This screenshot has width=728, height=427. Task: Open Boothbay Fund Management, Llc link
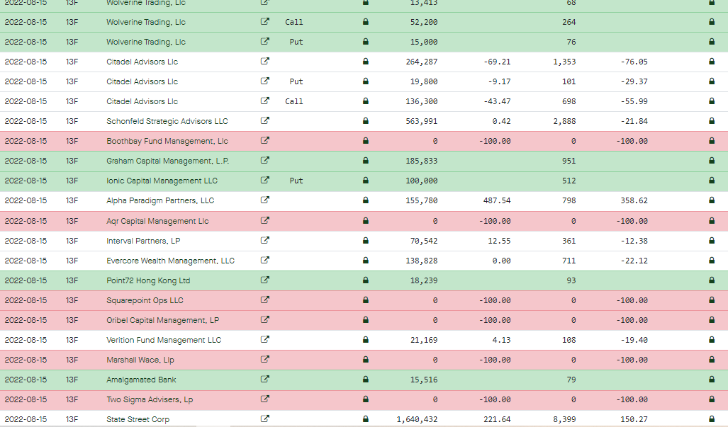[167, 141]
